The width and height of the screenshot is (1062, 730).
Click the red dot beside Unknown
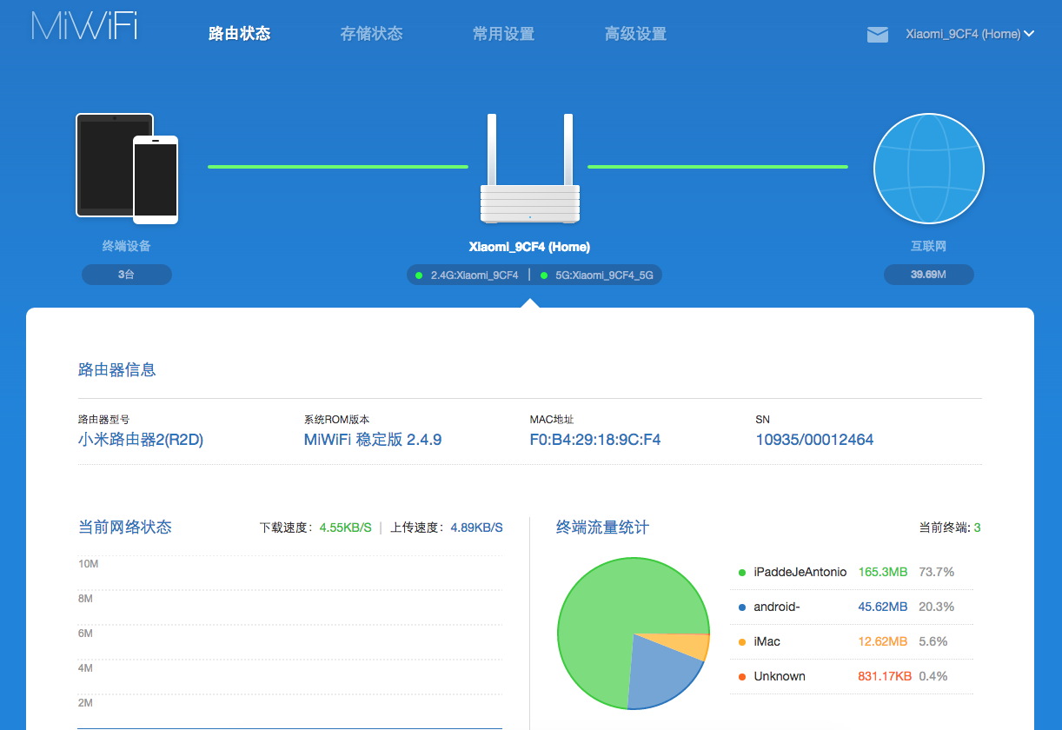click(741, 677)
